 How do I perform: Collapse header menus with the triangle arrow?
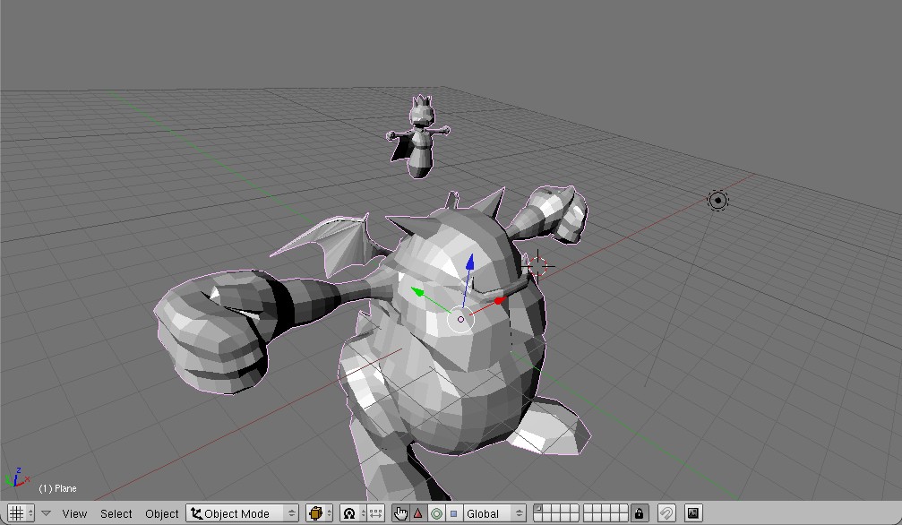pos(46,513)
